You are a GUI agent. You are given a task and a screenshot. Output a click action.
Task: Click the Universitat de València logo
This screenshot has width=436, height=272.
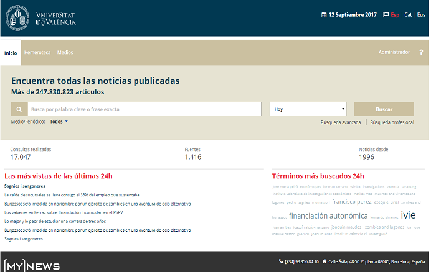point(41,17)
